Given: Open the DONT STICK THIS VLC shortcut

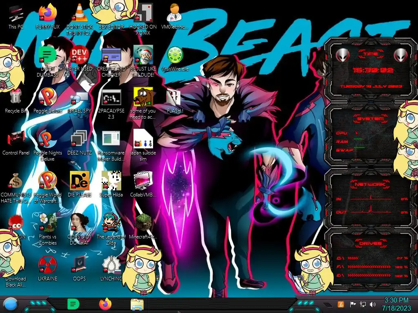Looking at the screenshot, I should [80, 20].
